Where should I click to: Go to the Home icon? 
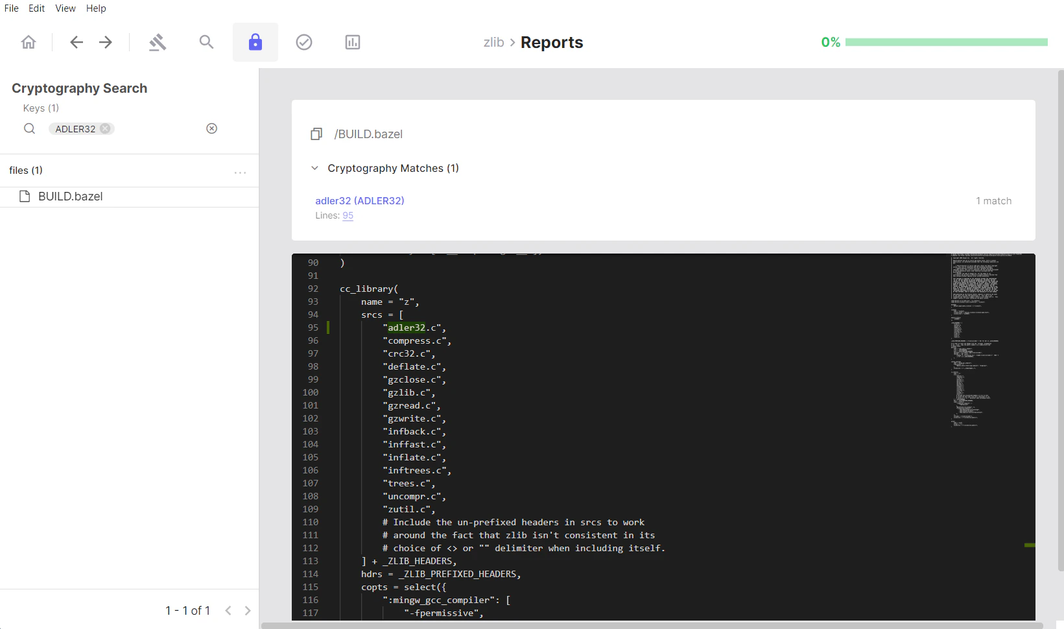pyautogui.click(x=29, y=42)
